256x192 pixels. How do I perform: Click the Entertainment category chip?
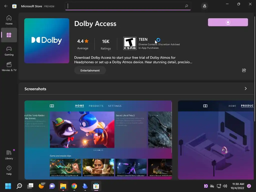point(90,70)
